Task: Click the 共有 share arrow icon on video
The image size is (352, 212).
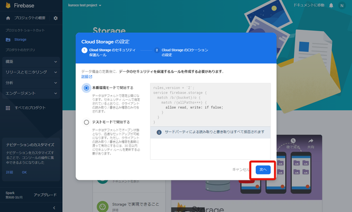Action: [311, 141]
